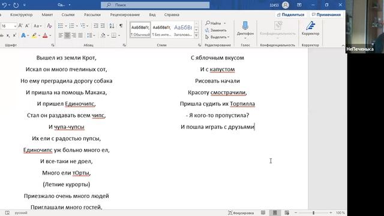Expand numbering style dropdown
The width and height of the screenshot is (384, 216).
[77, 26]
